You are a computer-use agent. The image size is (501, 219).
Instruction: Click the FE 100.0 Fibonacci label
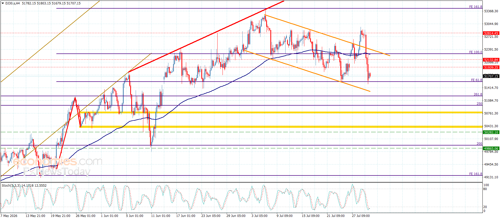point(476,52)
